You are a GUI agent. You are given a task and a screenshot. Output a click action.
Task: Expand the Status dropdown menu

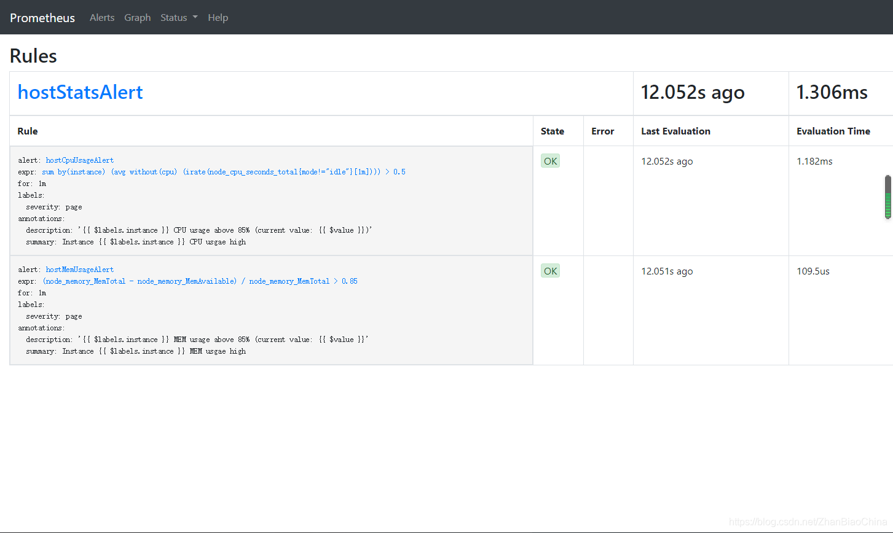pyautogui.click(x=179, y=18)
